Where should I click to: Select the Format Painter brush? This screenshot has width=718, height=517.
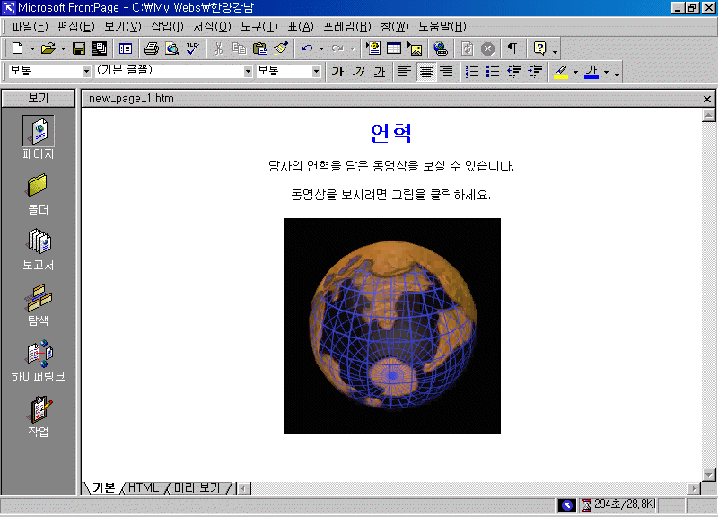coord(281,48)
